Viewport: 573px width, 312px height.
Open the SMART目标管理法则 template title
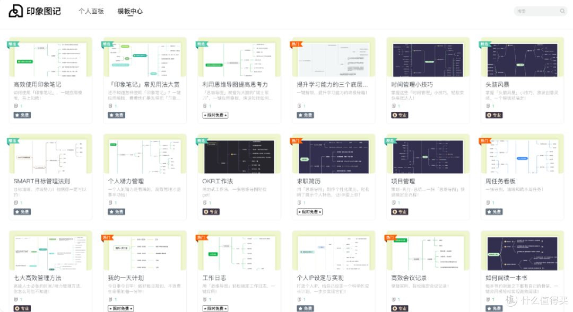[42, 181]
